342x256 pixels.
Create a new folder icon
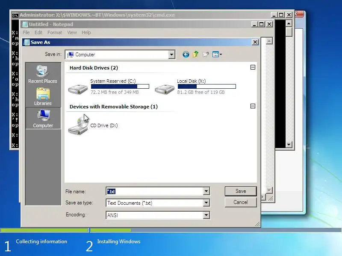pos(206,55)
